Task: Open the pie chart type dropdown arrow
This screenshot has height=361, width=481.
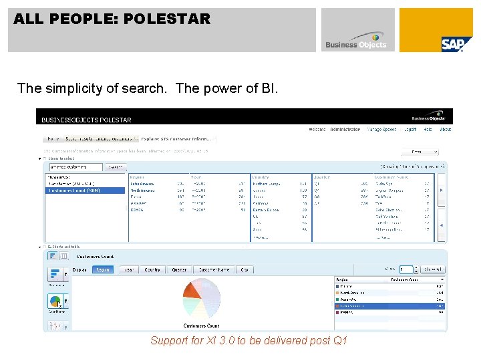Action: [65, 301]
